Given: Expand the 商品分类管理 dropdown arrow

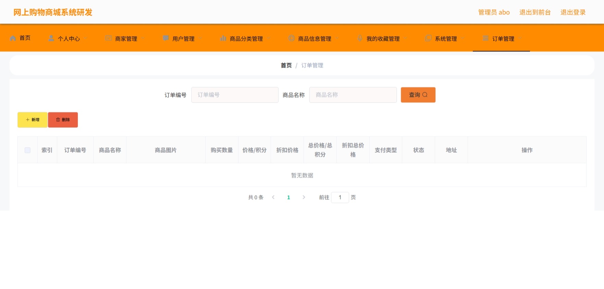Looking at the screenshot, I should point(269,38).
